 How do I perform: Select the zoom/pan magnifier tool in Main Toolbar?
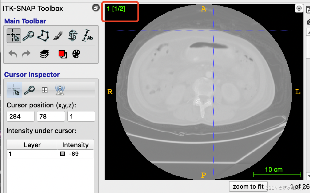28,36
